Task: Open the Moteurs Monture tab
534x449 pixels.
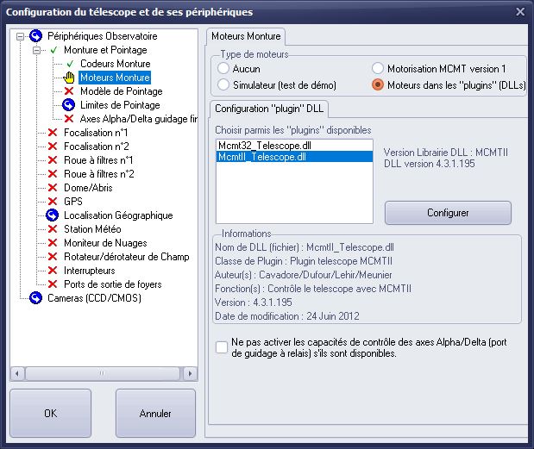Action: coord(247,36)
